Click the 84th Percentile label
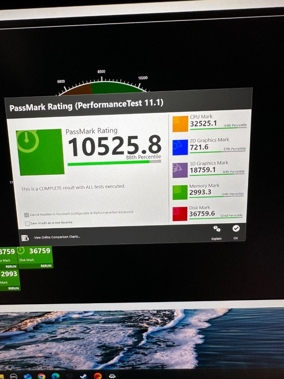This screenshot has height=379, width=284. 236,125
